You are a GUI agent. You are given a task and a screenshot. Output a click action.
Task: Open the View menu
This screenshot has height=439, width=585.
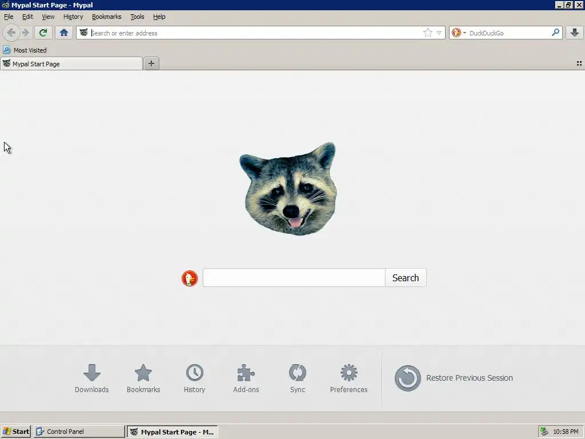click(x=48, y=17)
